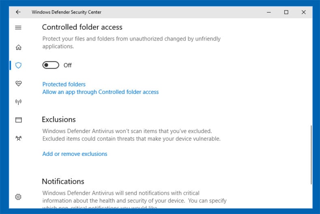Turn on Controlled folder access toggle
This screenshot has width=320, height=214.
51,65
